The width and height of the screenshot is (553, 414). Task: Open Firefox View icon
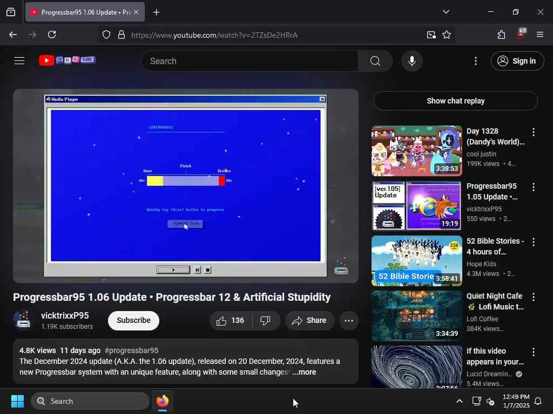click(x=11, y=12)
